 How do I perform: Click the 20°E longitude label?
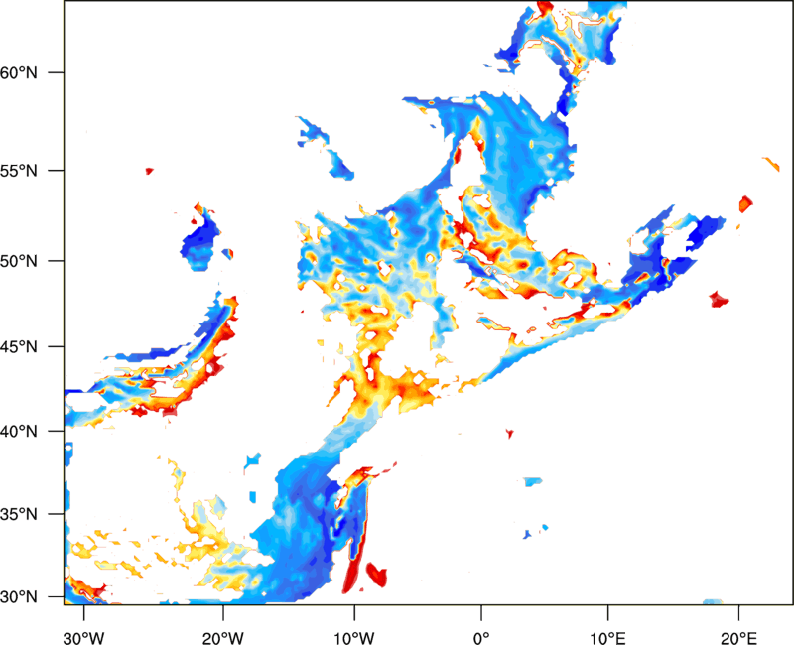click(x=737, y=638)
